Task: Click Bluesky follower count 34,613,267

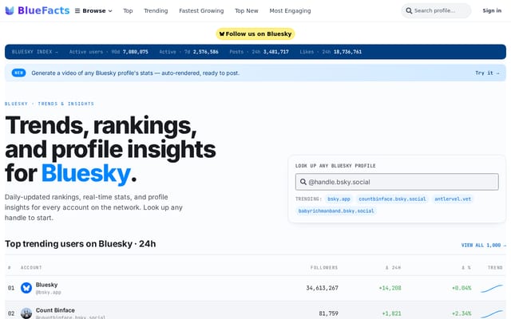Action: tap(322, 288)
